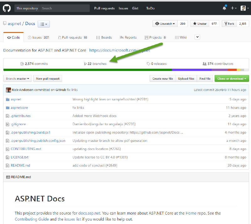
Task: Click the forks count 2,195
Action: point(243,24)
